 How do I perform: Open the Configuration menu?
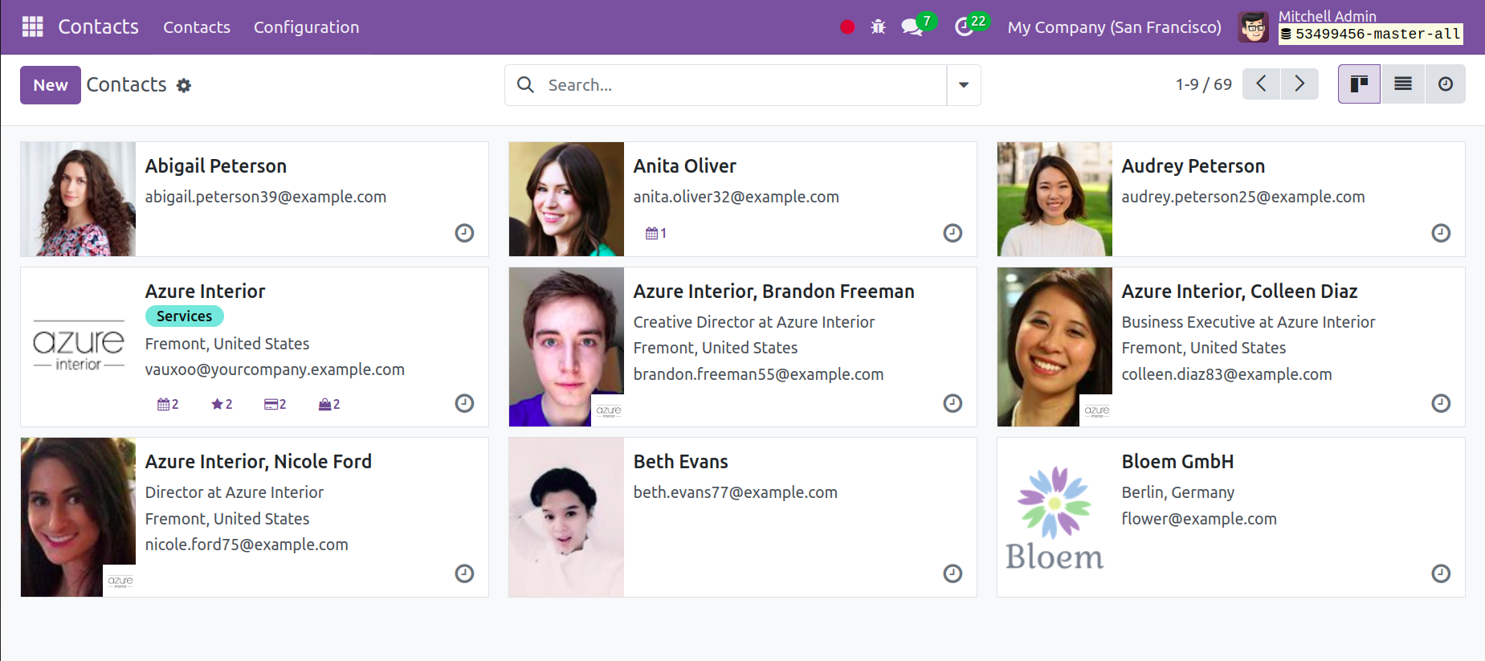click(306, 27)
